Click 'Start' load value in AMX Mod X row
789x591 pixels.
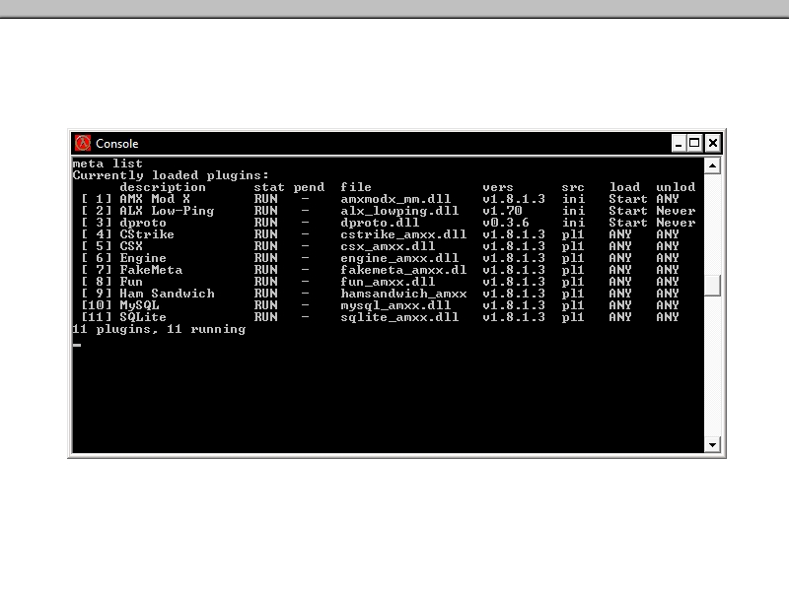628,199
